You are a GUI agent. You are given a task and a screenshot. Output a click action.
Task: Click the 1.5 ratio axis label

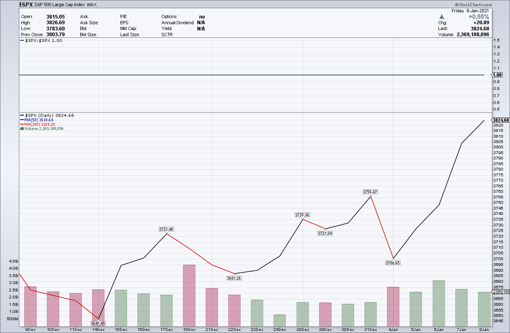[496, 40]
